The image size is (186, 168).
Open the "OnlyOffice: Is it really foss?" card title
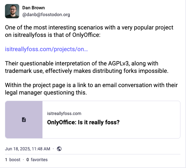click(83, 122)
